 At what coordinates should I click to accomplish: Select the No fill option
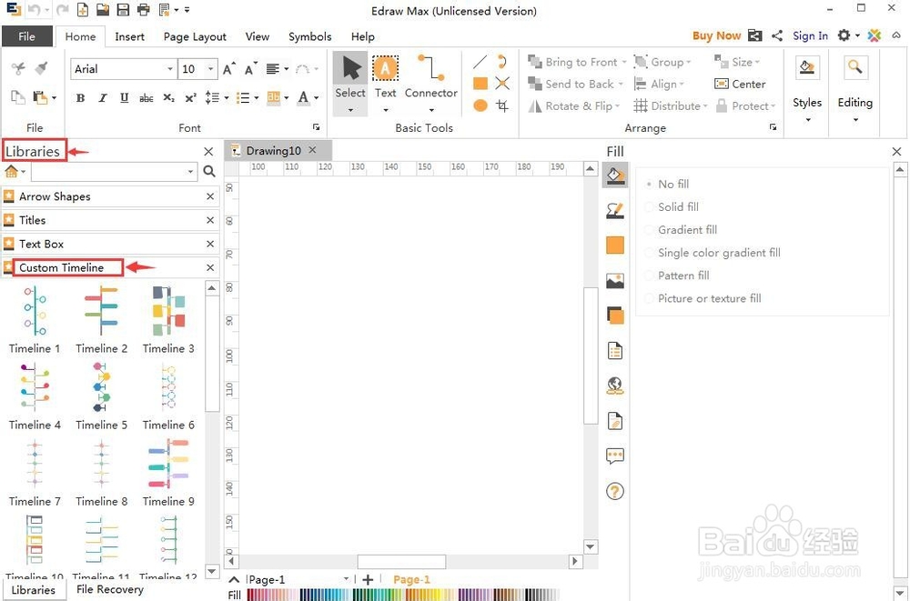click(x=667, y=185)
